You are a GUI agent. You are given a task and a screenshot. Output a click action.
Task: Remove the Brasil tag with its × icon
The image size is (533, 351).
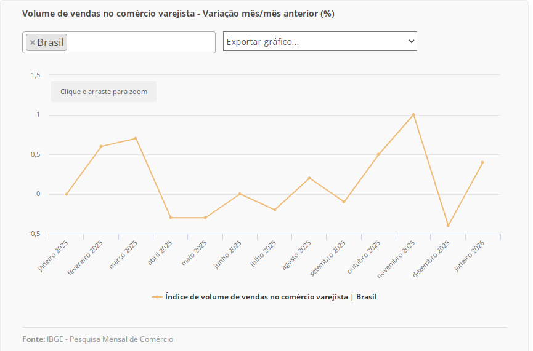33,42
